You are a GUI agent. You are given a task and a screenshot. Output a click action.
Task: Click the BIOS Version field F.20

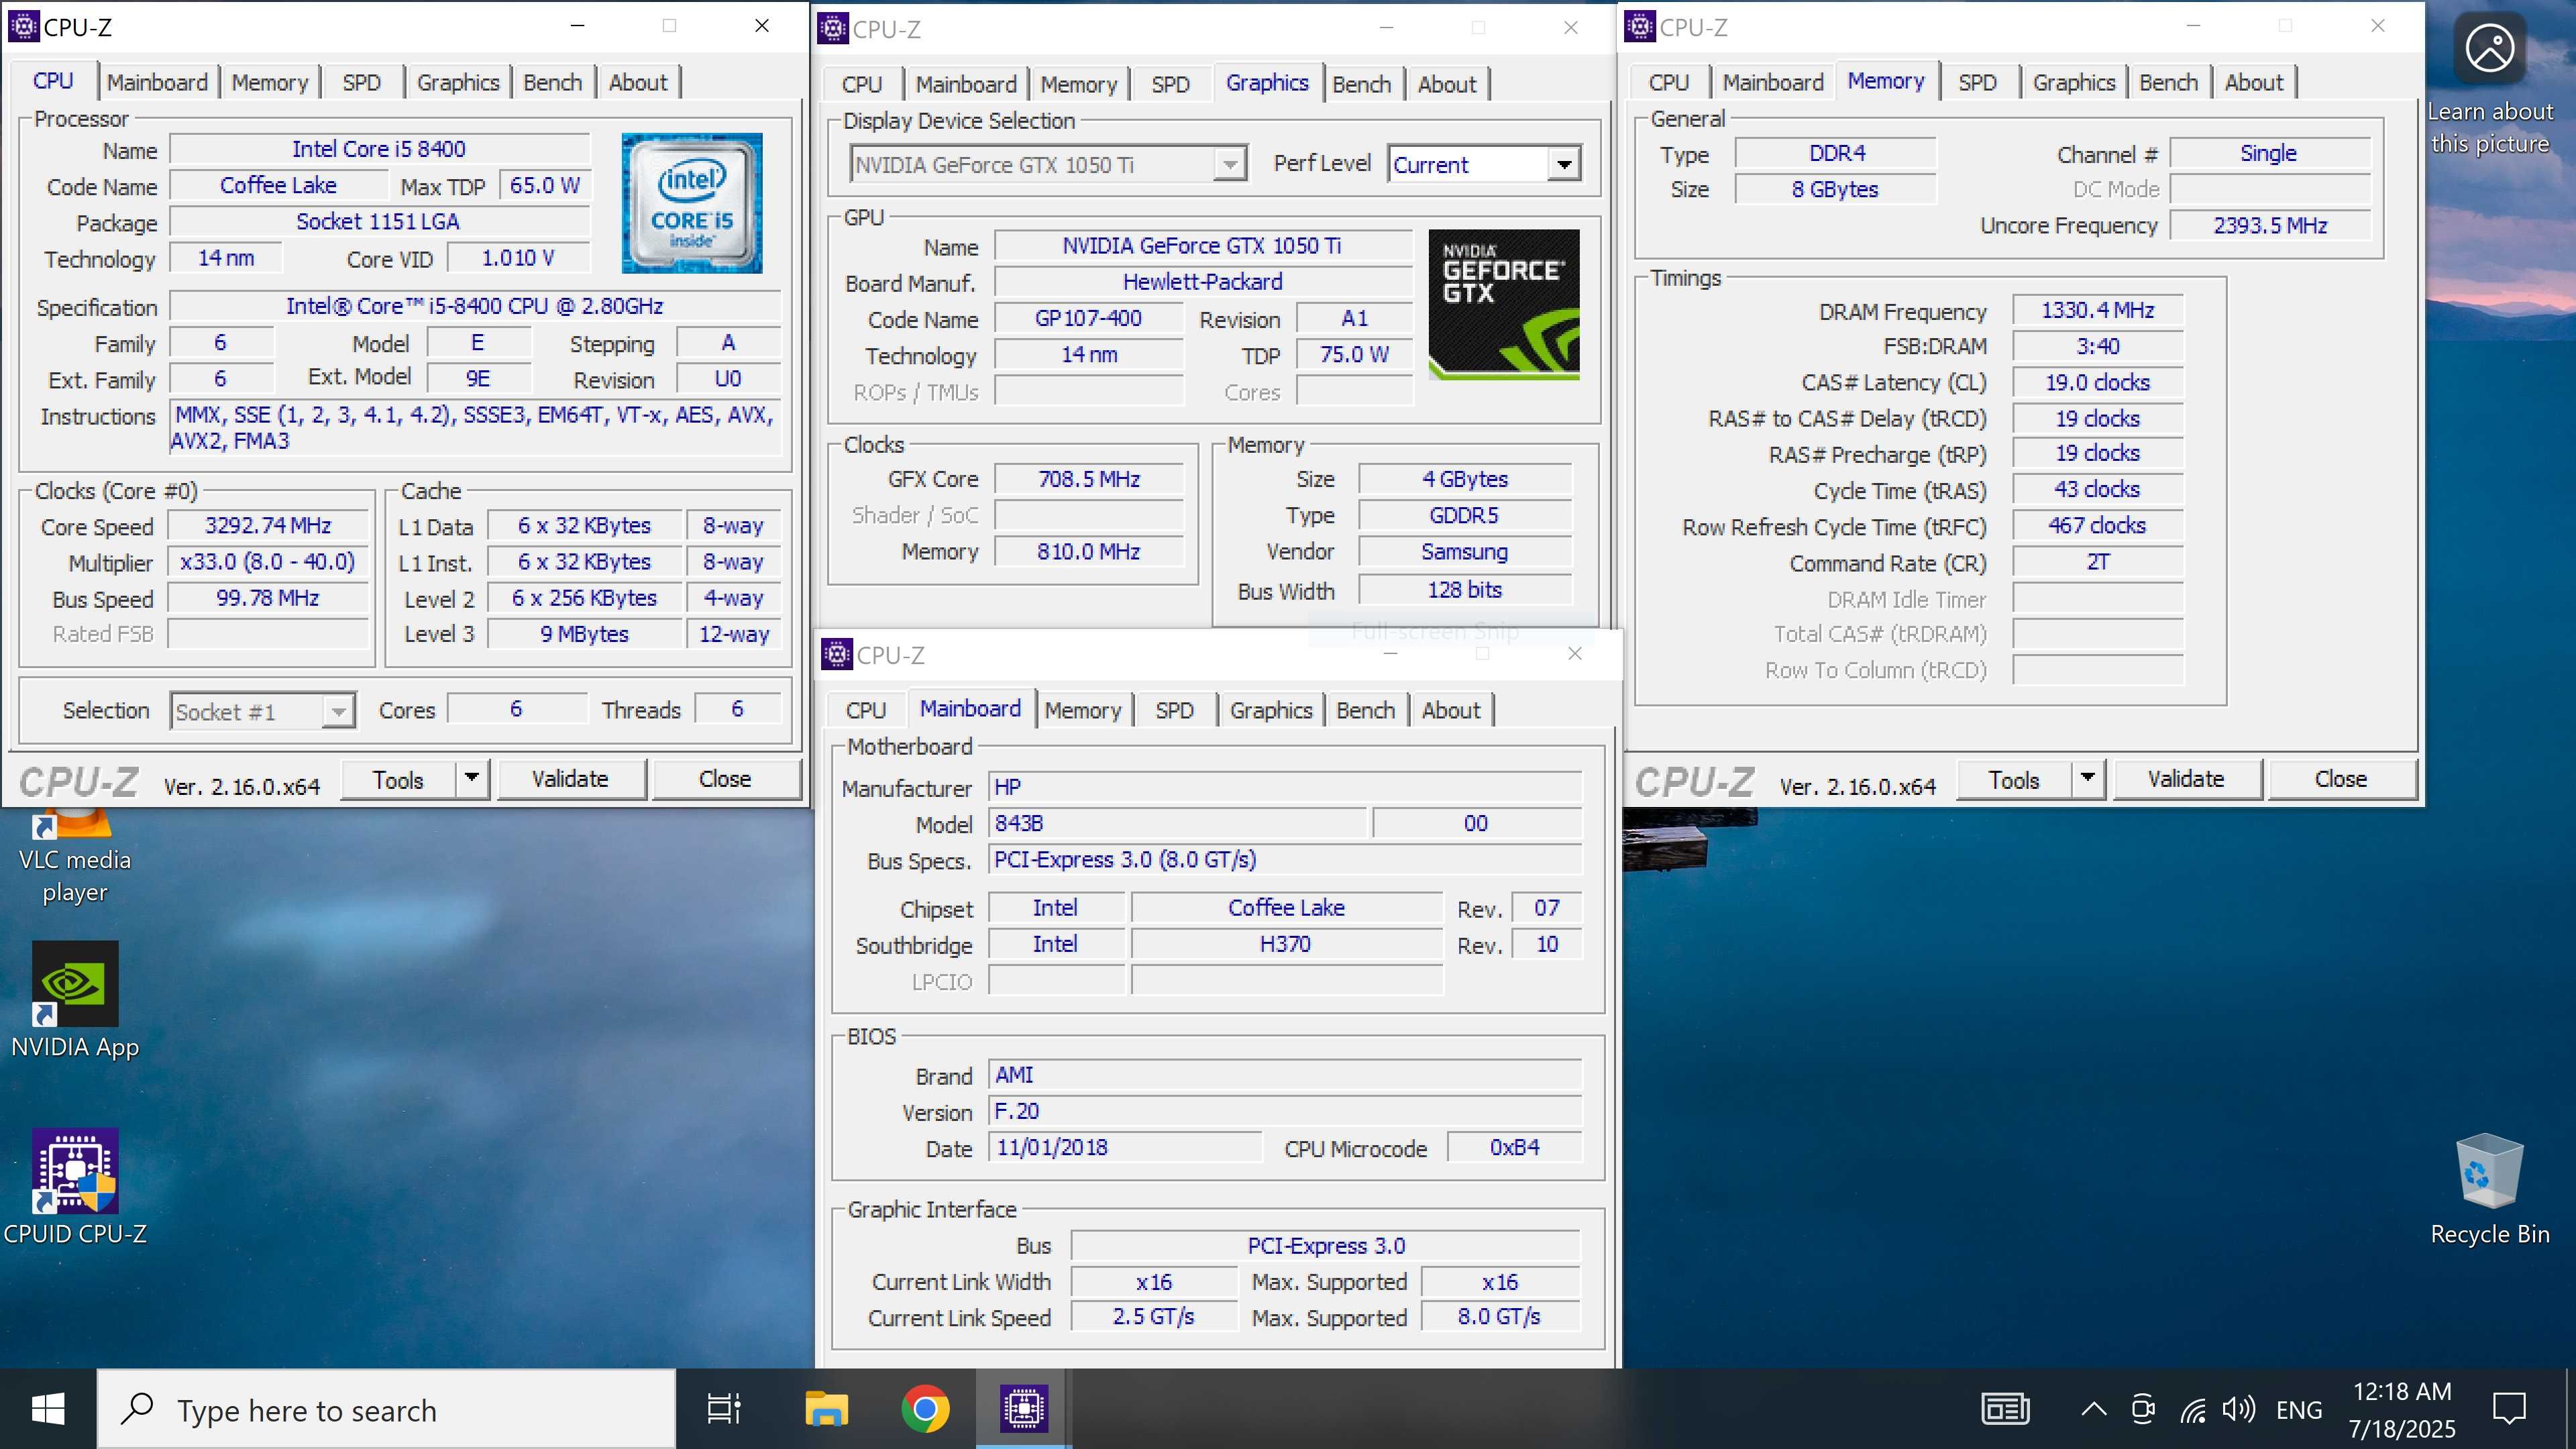[1285, 1111]
